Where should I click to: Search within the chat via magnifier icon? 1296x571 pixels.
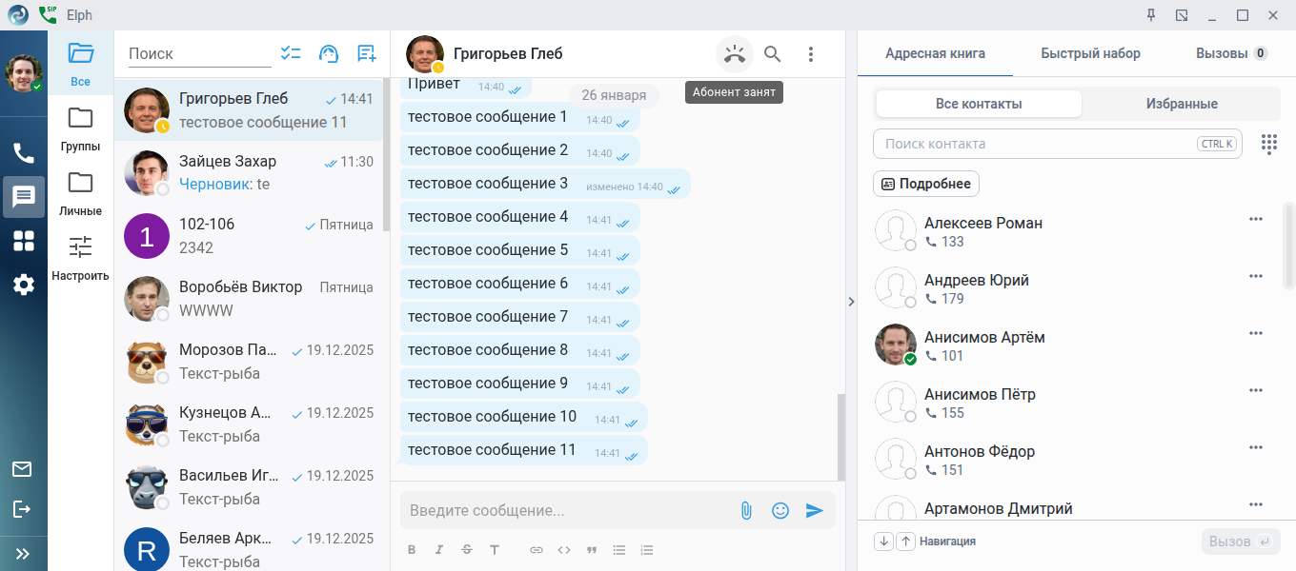click(x=773, y=54)
